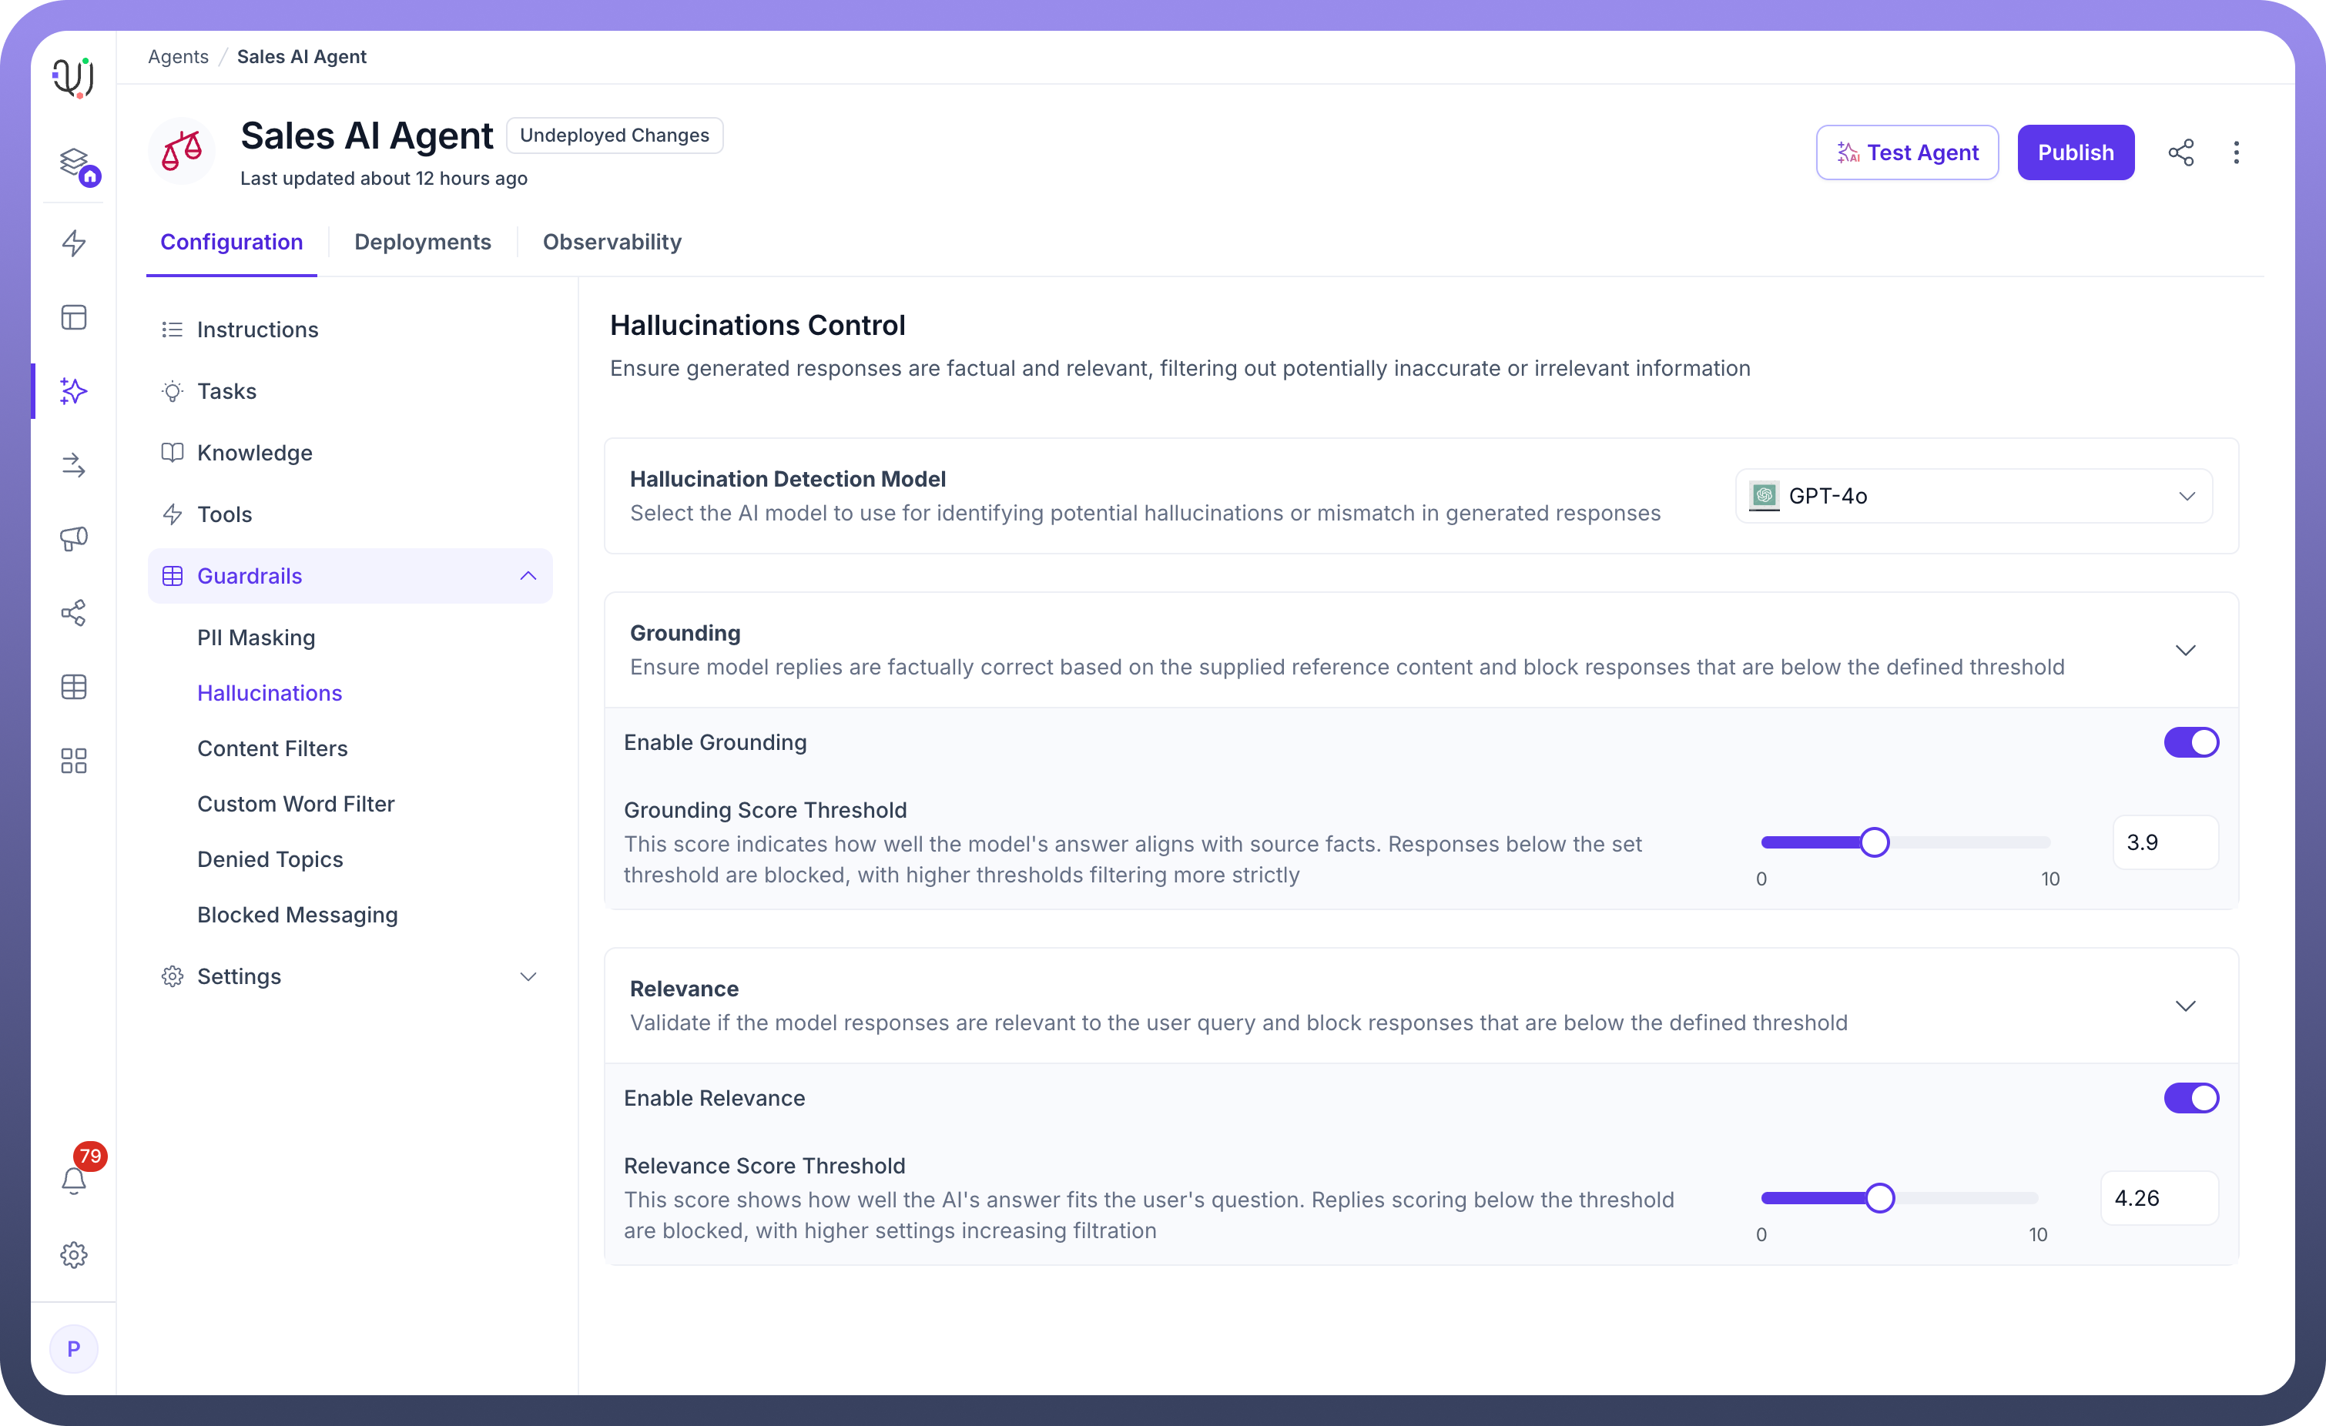Screen dimensions: 2326x1426
Task: Open notifications bell with 79 badge
Action: pyautogui.click(x=74, y=1180)
